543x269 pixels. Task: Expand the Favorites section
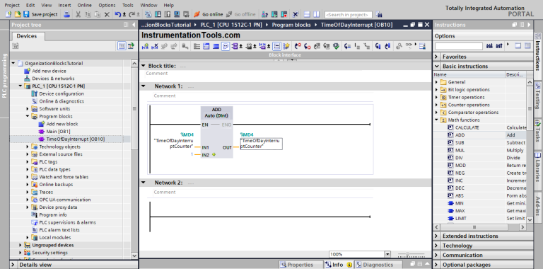(x=436, y=57)
